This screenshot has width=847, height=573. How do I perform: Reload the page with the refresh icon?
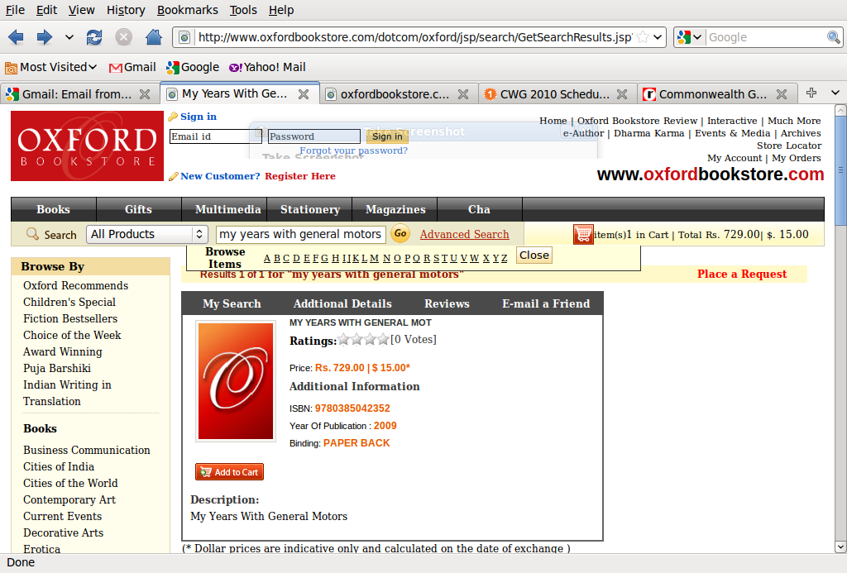click(94, 37)
